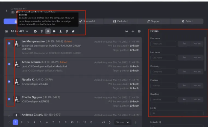
Task: Switch to the Excluded tab
Action: [120, 21]
